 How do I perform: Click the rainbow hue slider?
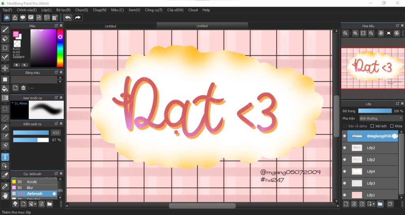60,48
